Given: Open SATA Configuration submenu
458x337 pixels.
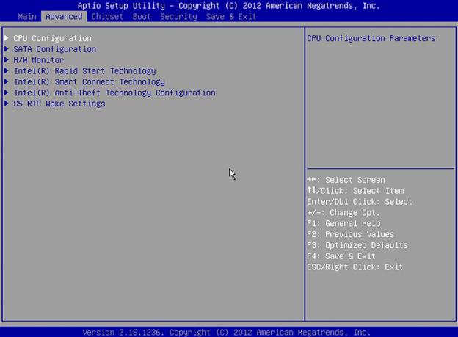Looking at the screenshot, I should coord(55,49).
